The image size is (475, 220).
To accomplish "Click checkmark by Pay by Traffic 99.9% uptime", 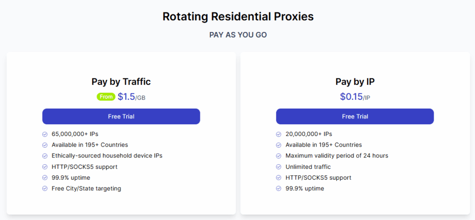I will click(x=45, y=178).
